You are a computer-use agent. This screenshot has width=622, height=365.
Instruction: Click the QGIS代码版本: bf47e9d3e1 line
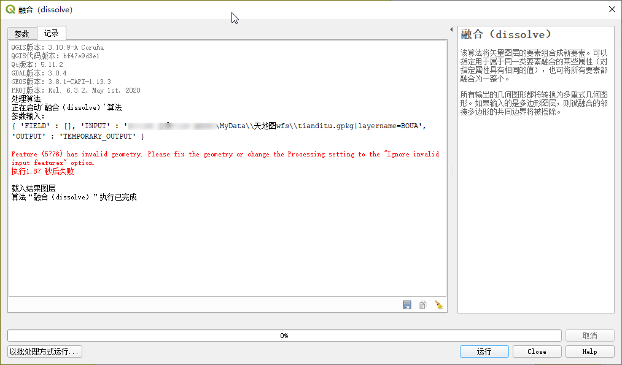point(55,56)
